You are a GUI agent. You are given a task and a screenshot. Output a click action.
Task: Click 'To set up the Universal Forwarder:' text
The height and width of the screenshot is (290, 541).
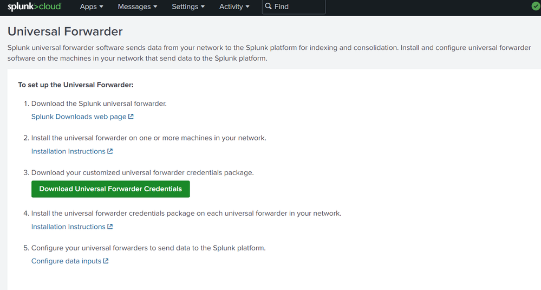[76, 85]
